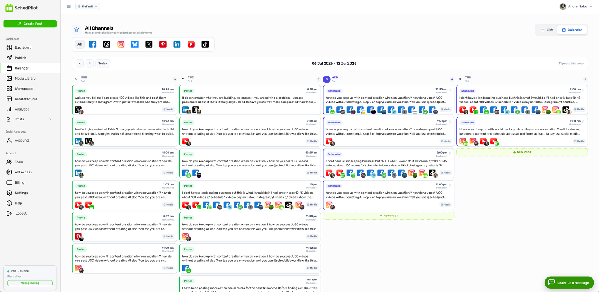Click the Accounts person icon

coord(9,140)
